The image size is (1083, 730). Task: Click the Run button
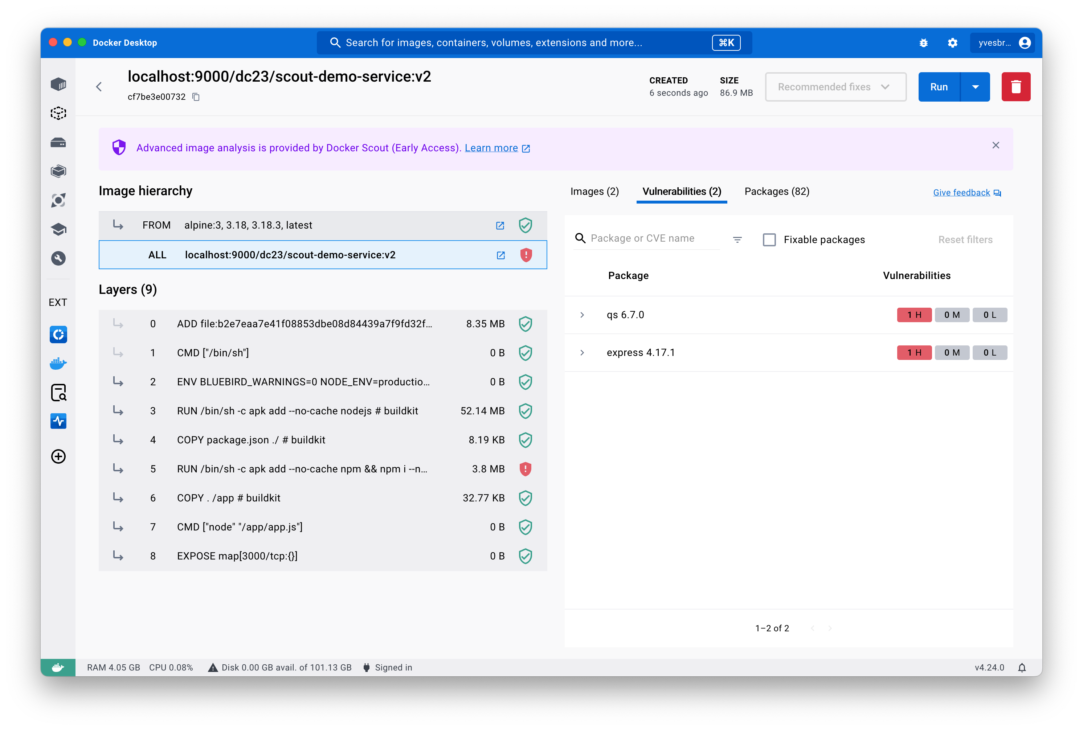[939, 87]
